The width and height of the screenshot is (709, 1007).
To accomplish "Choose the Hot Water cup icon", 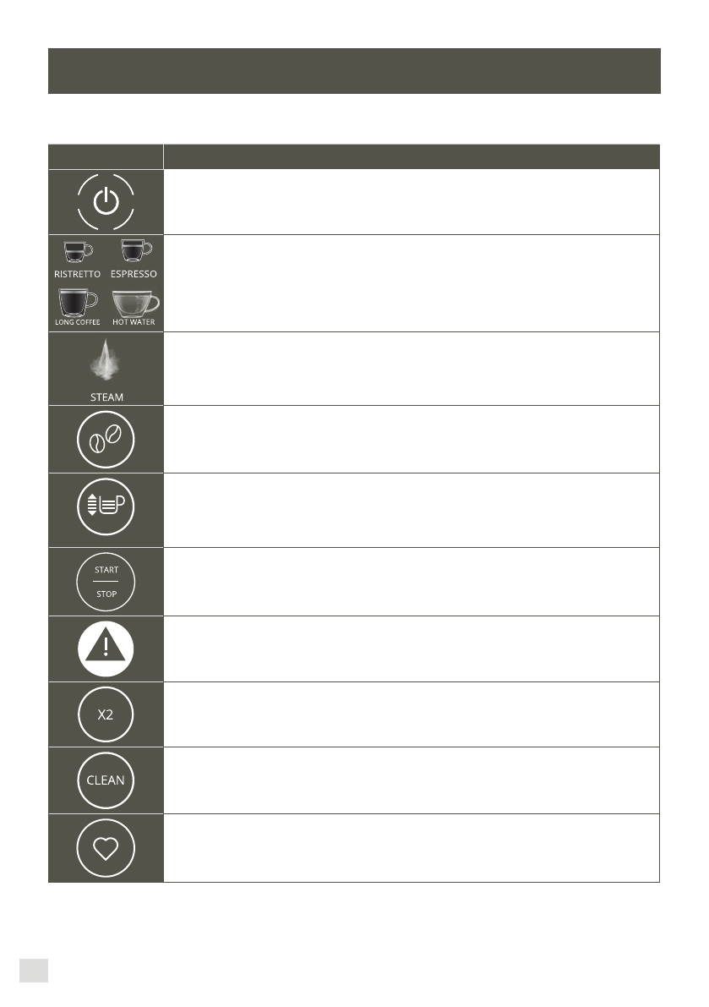I will [x=135, y=304].
